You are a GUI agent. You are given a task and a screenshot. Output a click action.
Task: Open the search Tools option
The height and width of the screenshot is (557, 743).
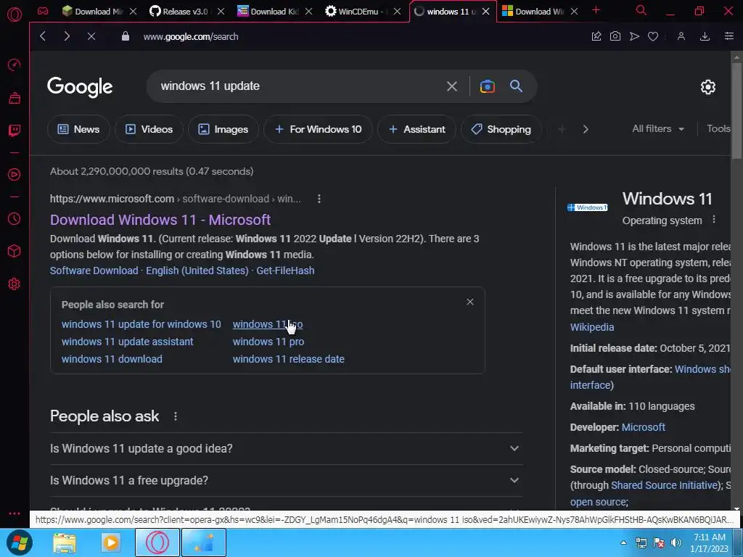[718, 129]
